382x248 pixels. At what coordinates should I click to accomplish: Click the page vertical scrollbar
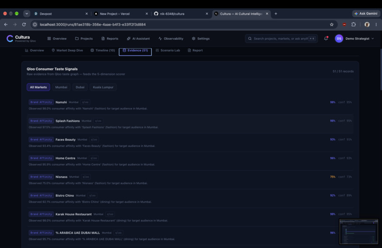pyautogui.click(x=381, y=70)
